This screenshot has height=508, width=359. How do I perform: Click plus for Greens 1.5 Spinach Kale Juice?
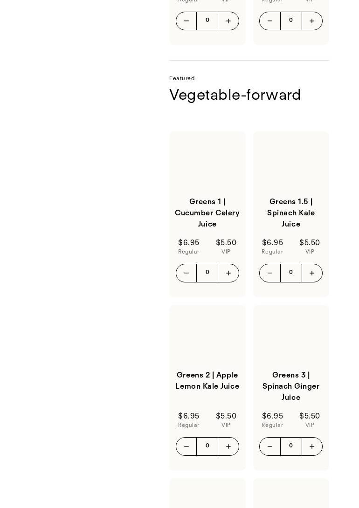tap(312, 273)
